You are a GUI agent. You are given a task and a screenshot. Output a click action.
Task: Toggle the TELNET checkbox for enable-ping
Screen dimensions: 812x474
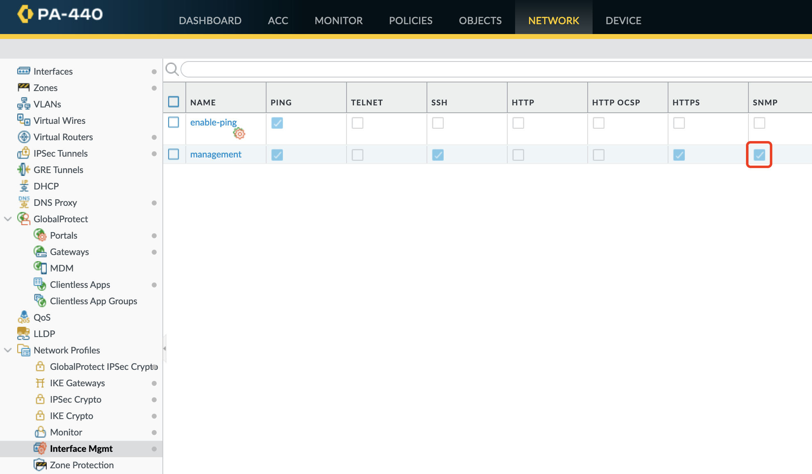click(x=358, y=123)
